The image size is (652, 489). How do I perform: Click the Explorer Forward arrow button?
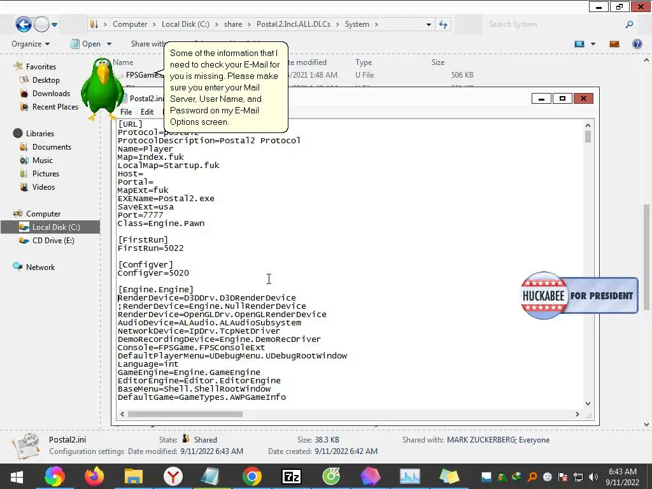click(x=41, y=24)
